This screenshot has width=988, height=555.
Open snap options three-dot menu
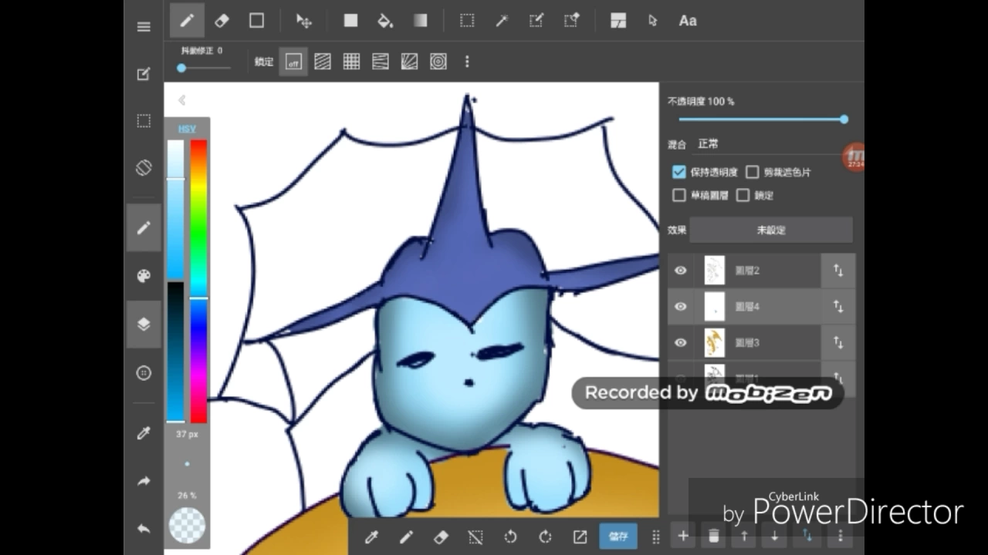[x=467, y=62]
